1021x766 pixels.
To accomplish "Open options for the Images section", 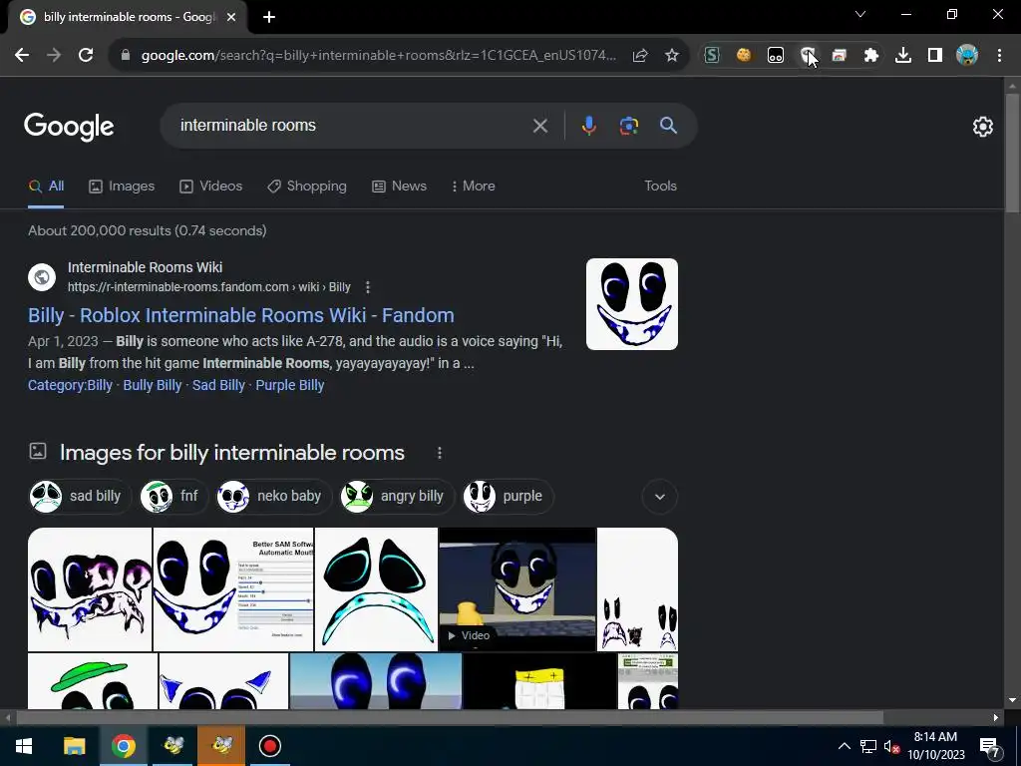I will point(440,453).
